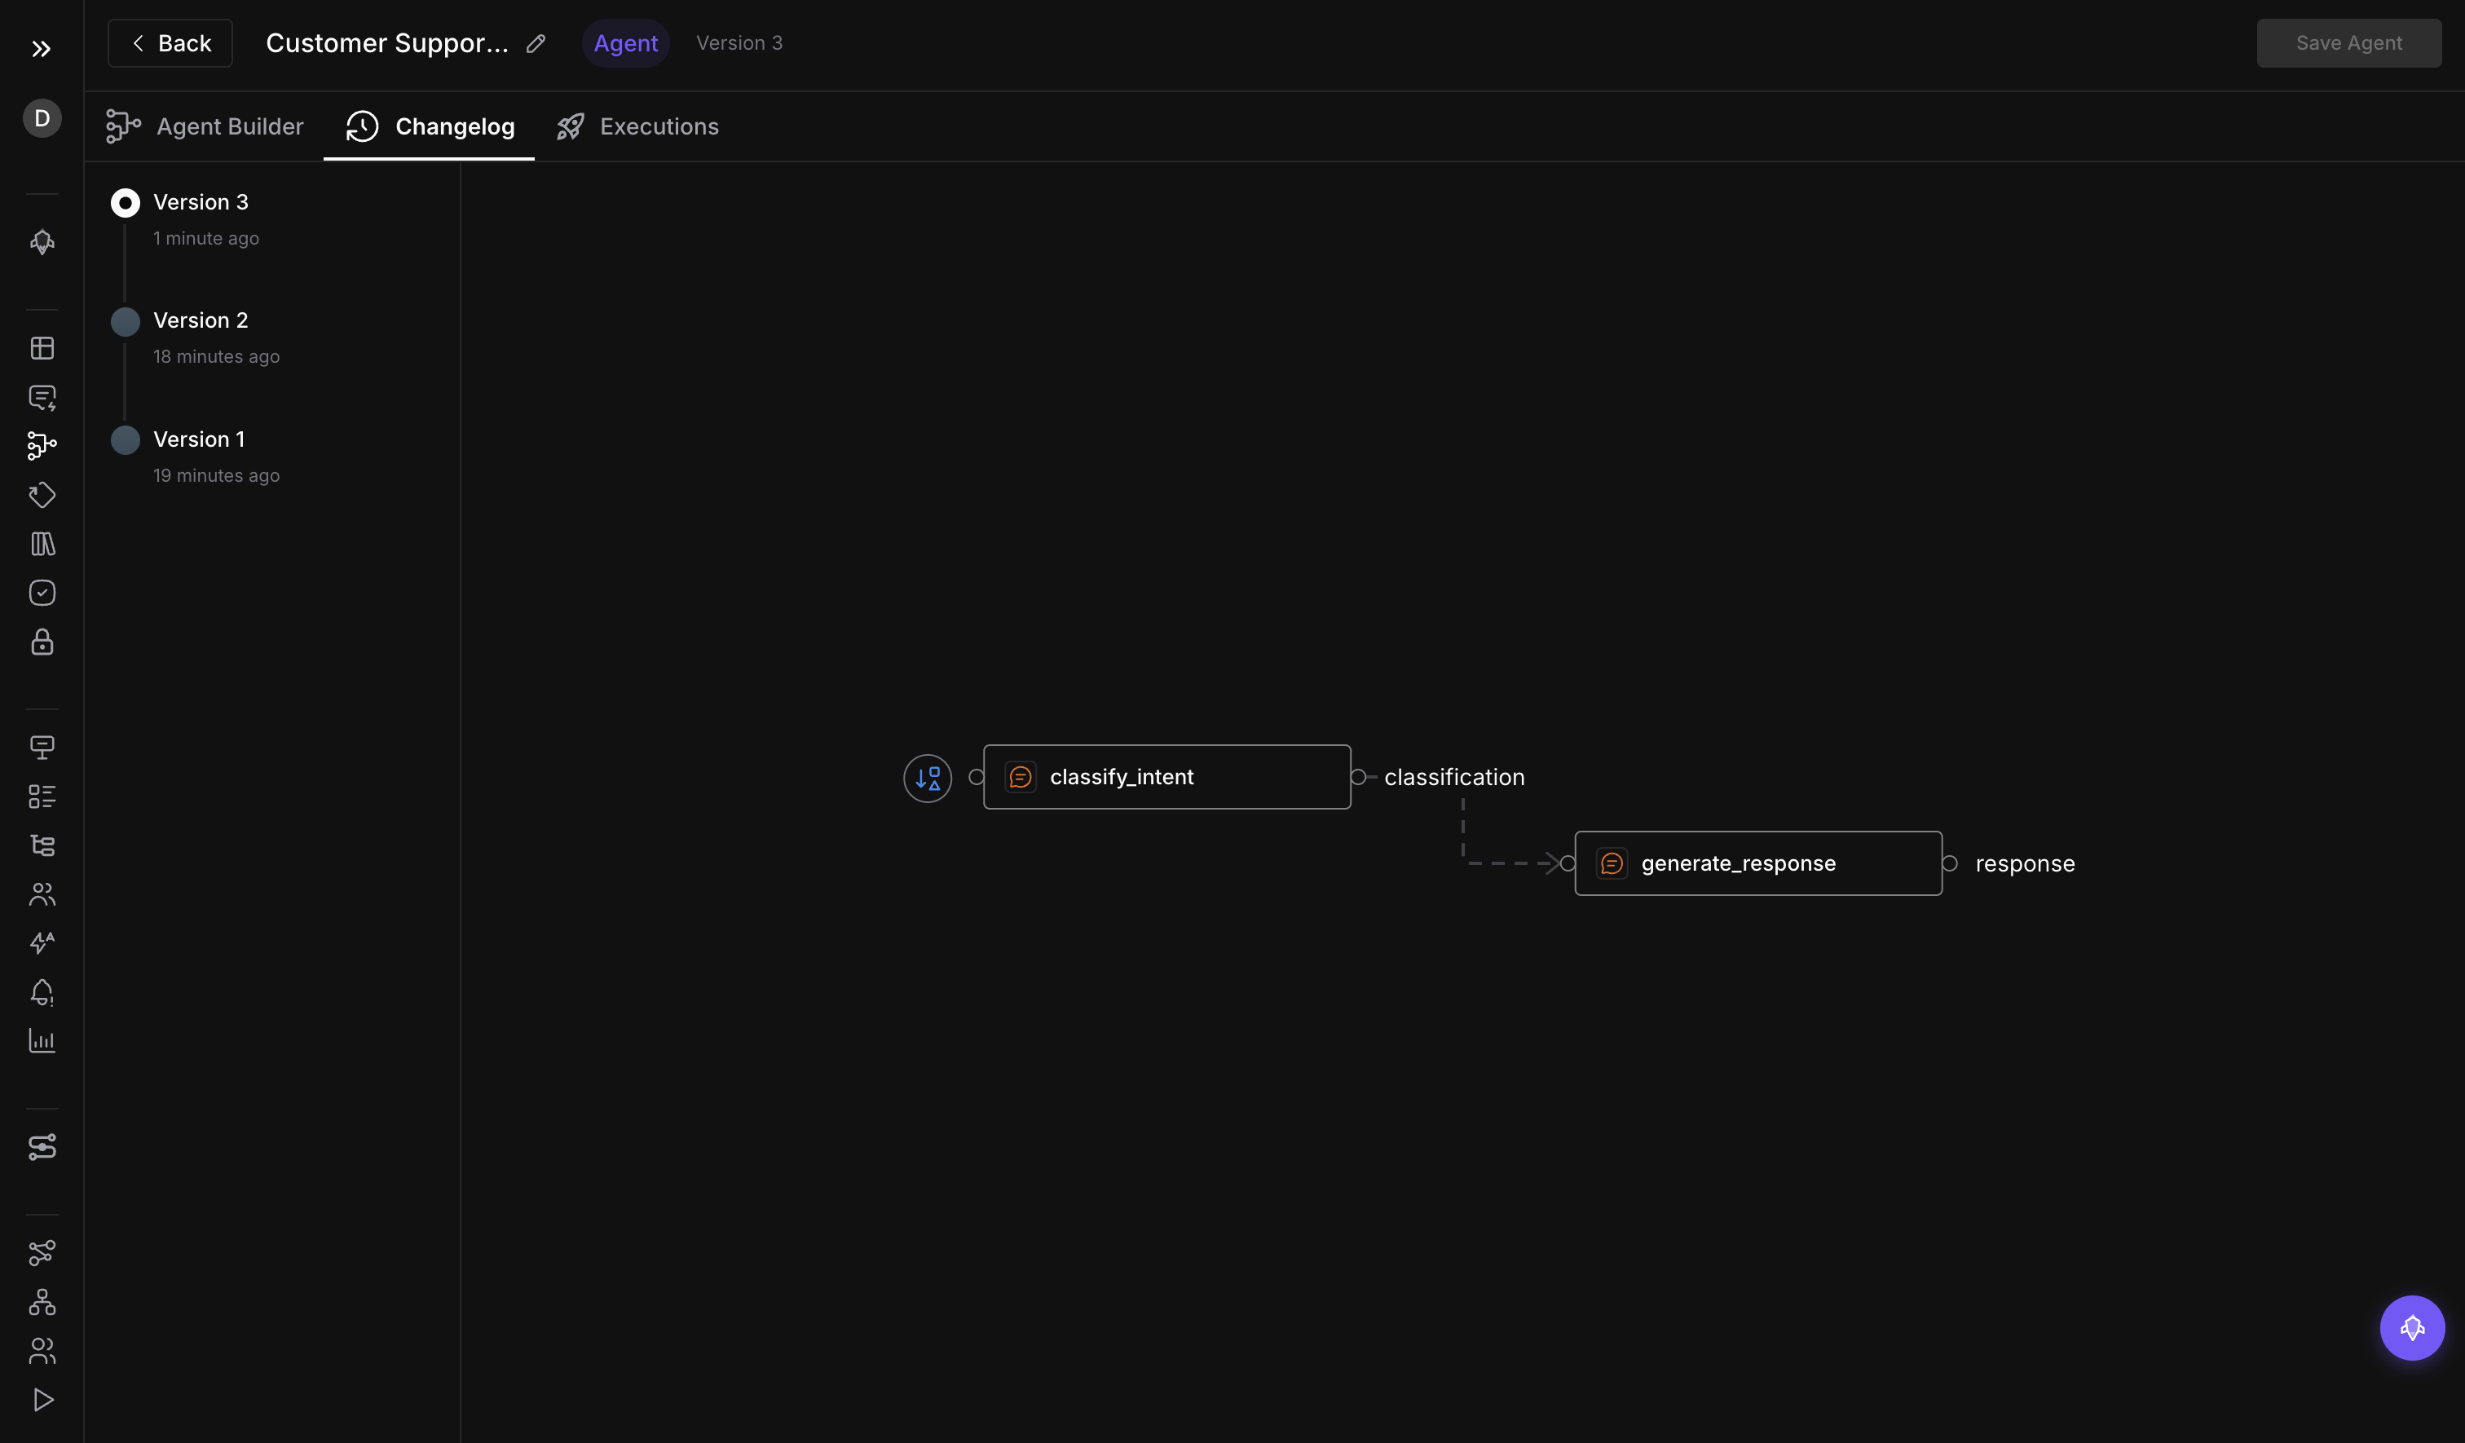This screenshot has height=1443, width=2465.
Task: Click the notifications bell icon
Action: (42, 993)
